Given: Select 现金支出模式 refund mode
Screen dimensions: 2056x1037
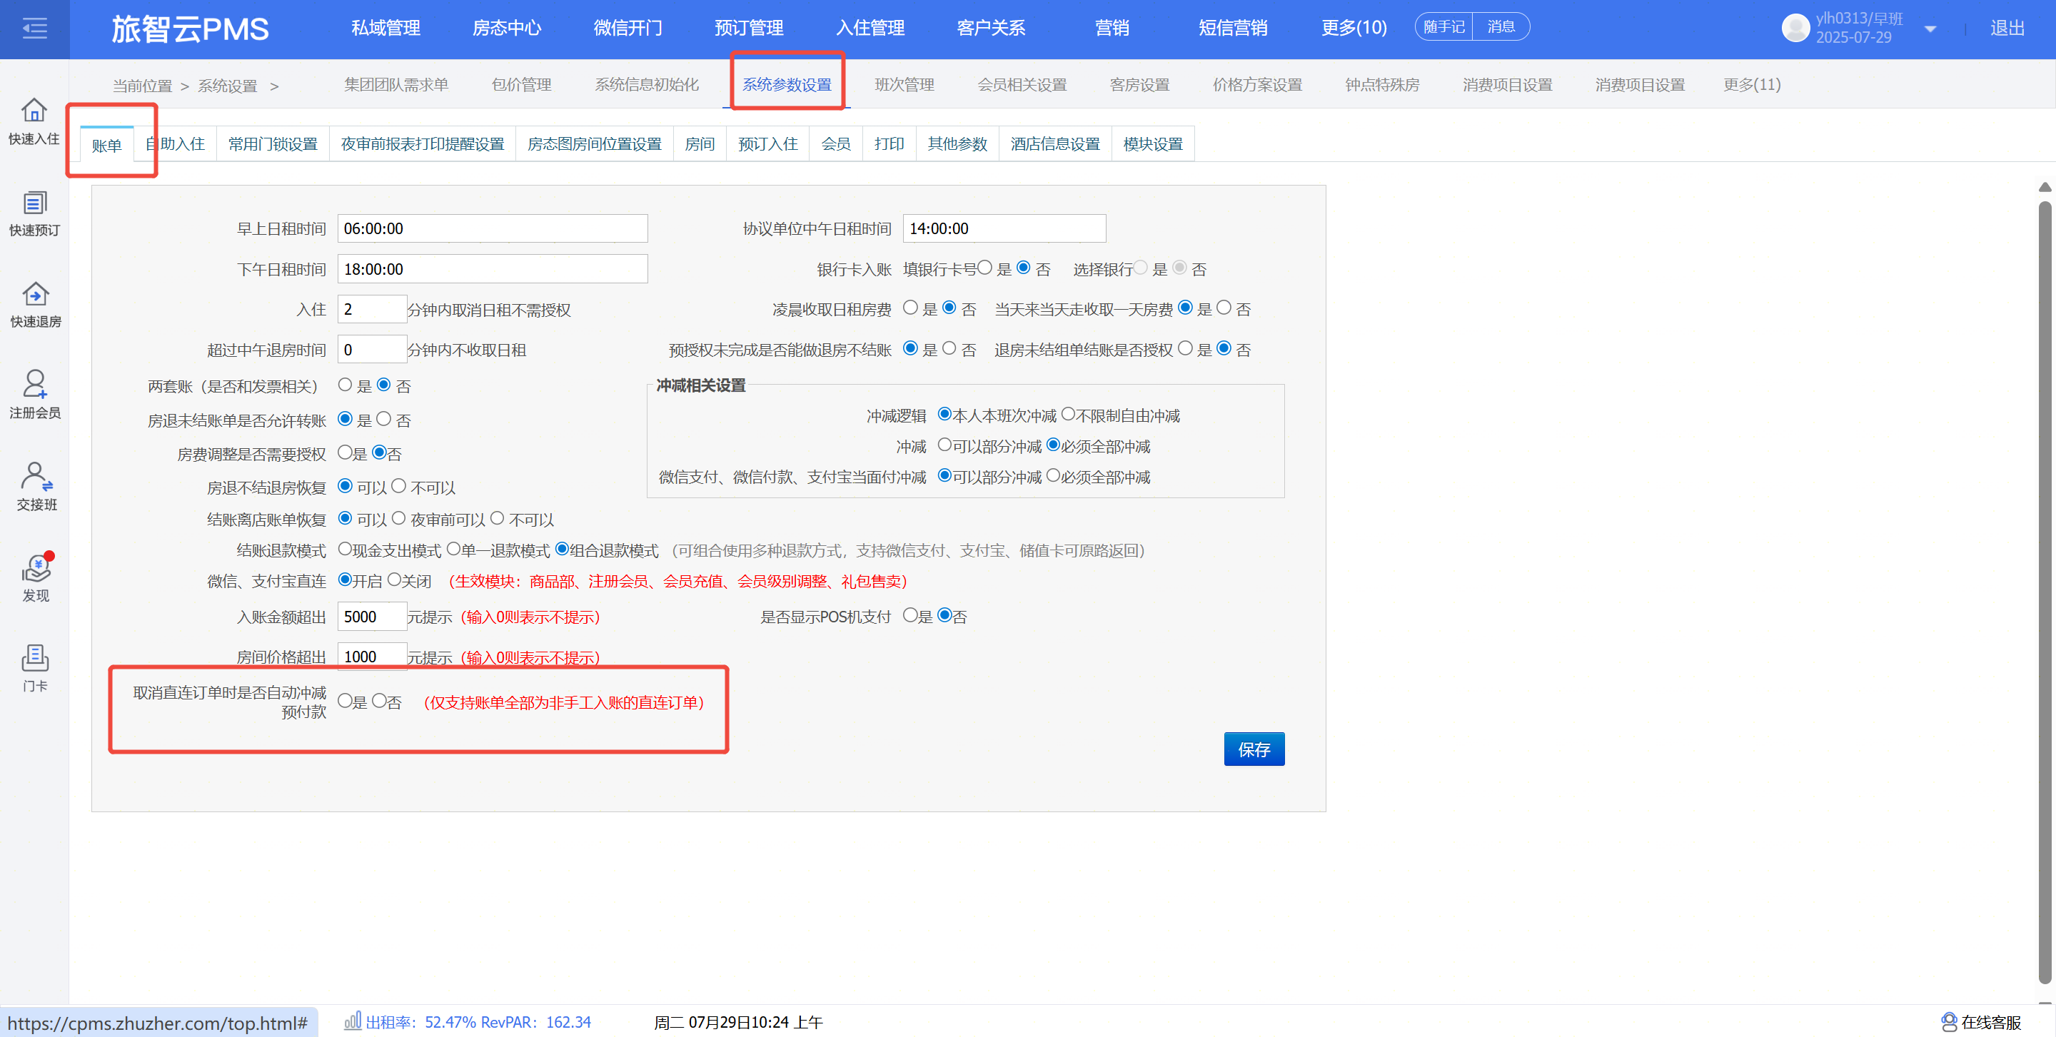Looking at the screenshot, I should 345,549.
